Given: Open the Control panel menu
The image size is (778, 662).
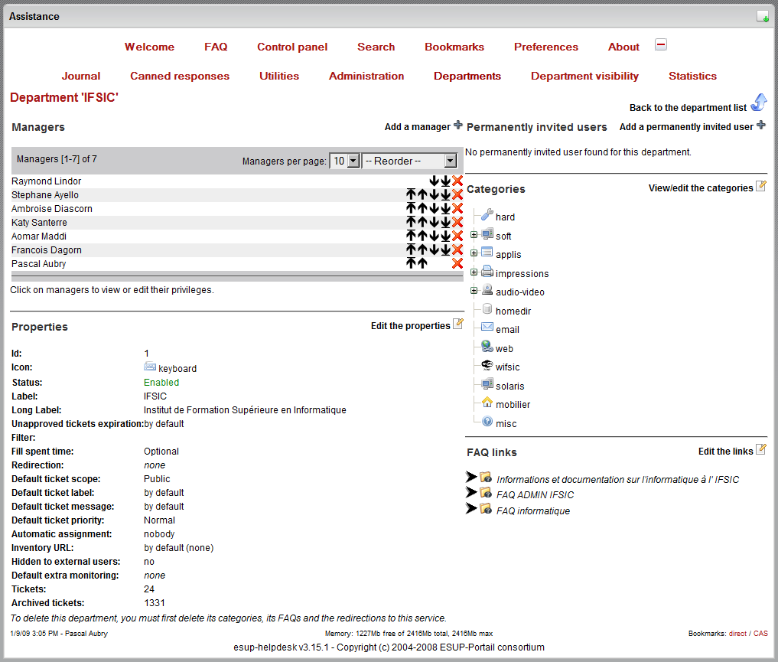Looking at the screenshot, I should [292, 47].
